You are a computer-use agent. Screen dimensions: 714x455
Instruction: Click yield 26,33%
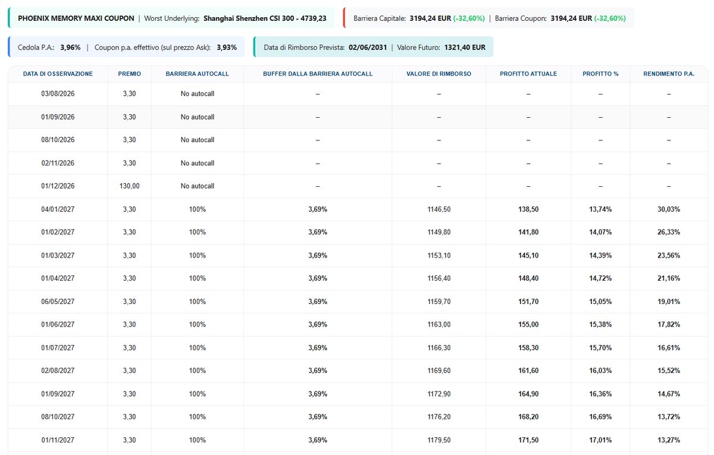coord(669,233)
